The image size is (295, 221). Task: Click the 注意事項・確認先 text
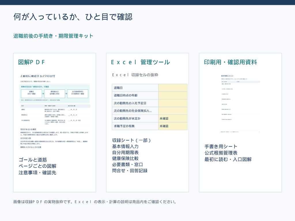[x=37, y=173]
